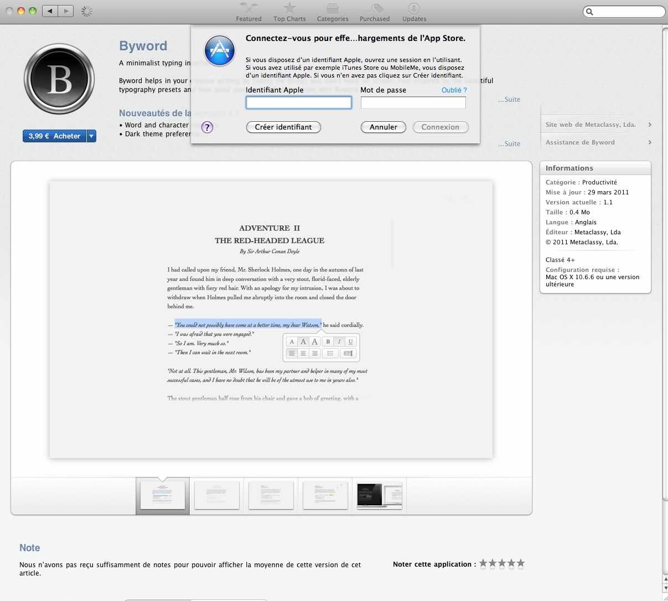Click the Oublié ? link

[x=454, y=90]
